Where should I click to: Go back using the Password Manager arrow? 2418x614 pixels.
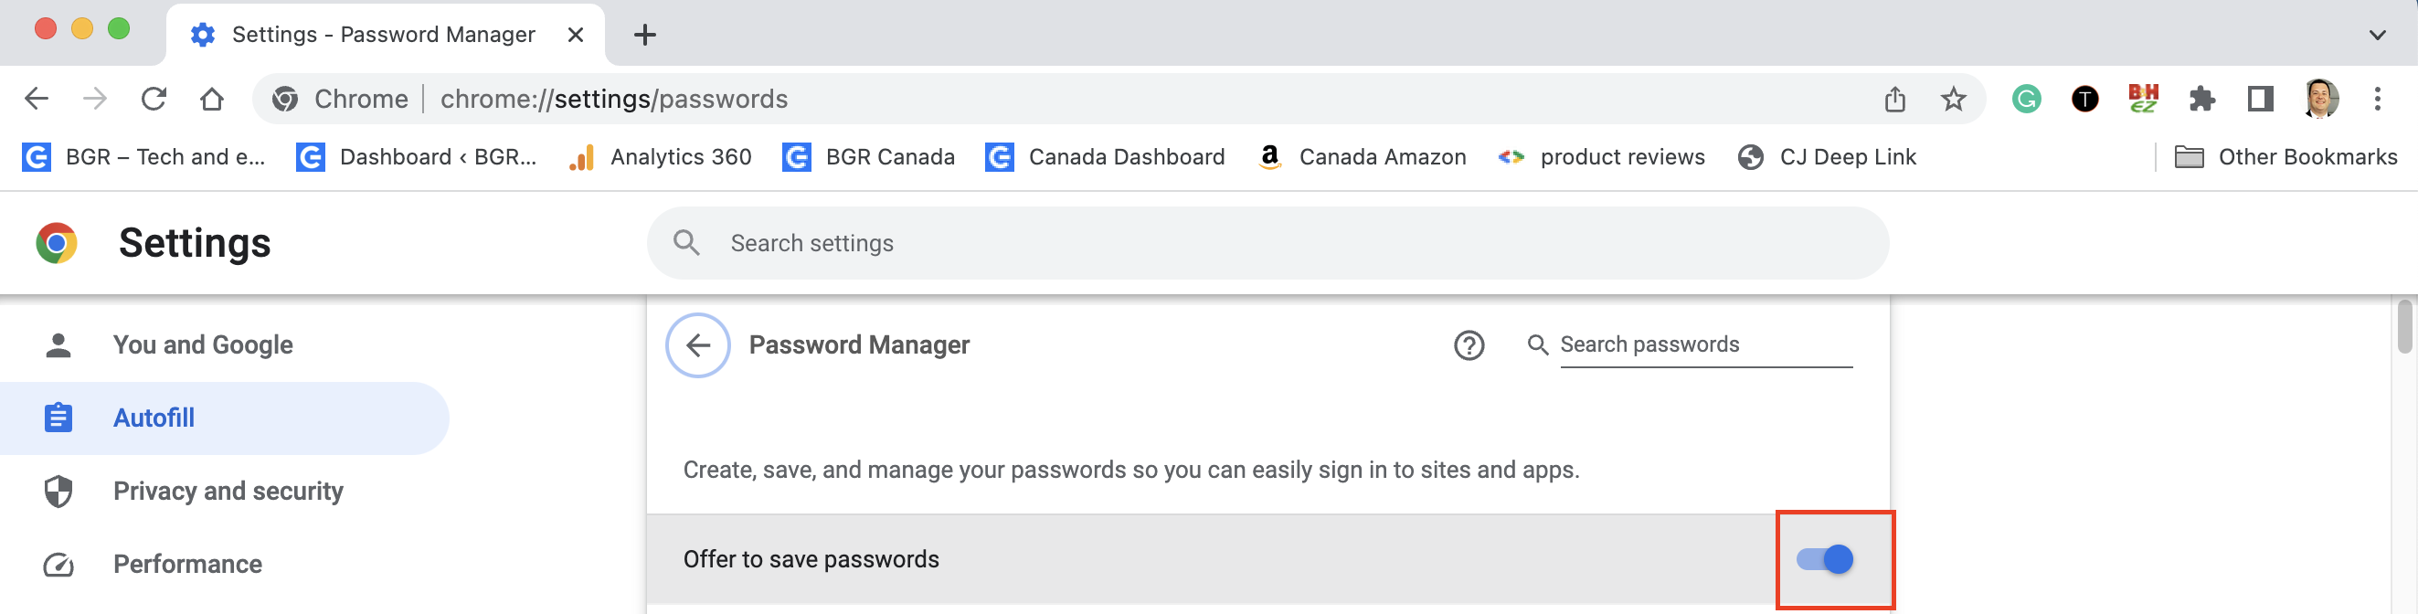click(x=697, y=345)
